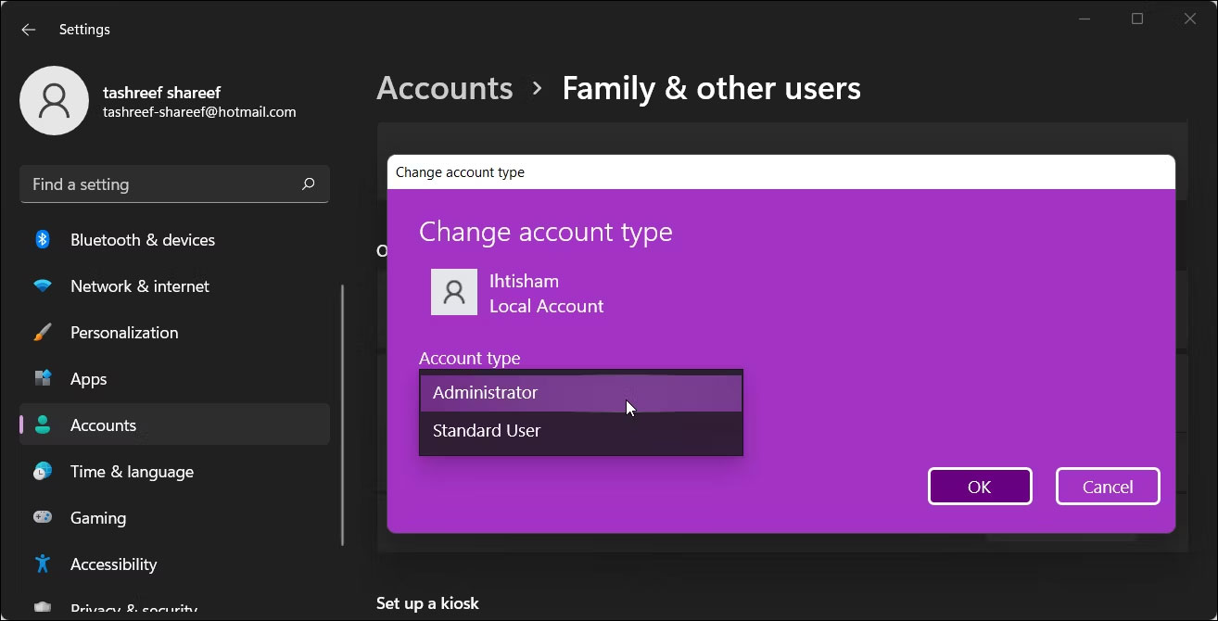This screenshot has width=1218, height=621.
Task: Go to Personalization settings
Action: pos(174,333)
